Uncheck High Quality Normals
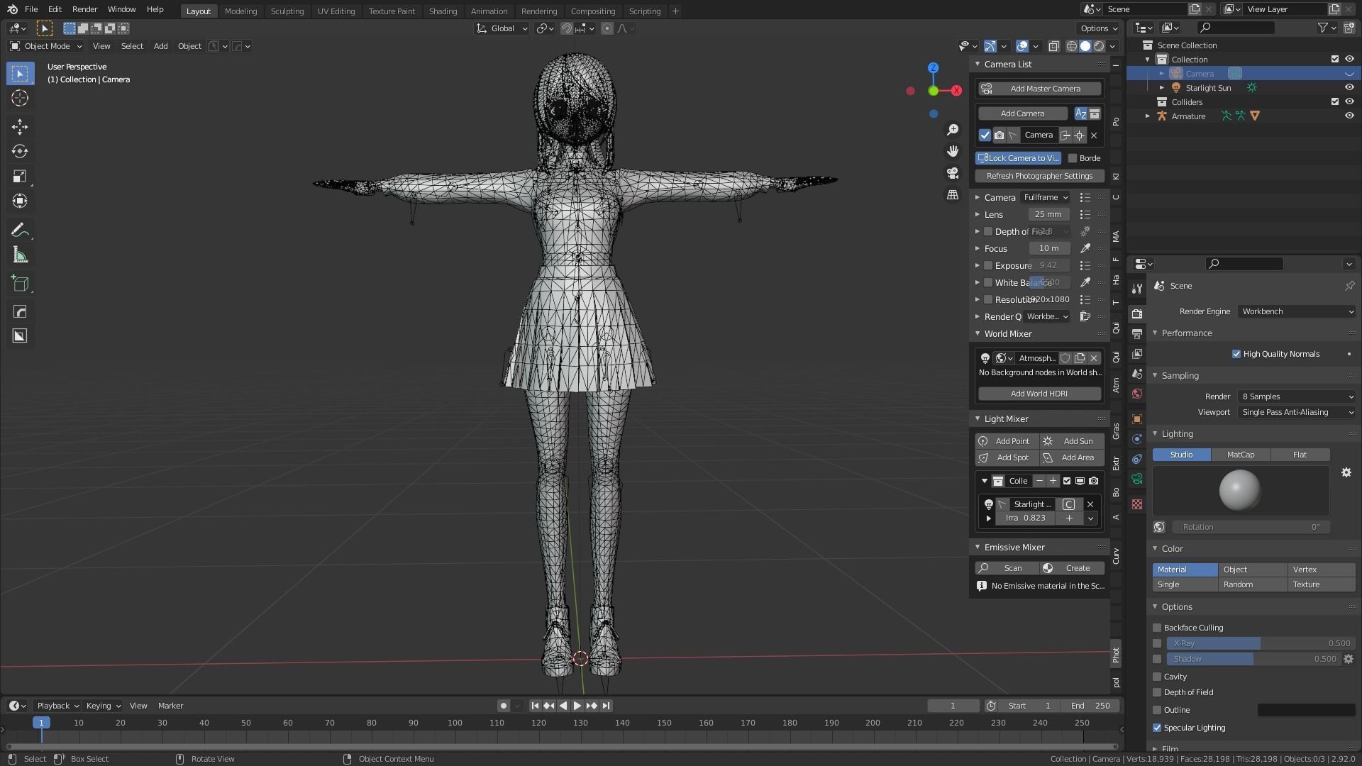Screen dimensions: 1362x766 [x=1236, y=354]
